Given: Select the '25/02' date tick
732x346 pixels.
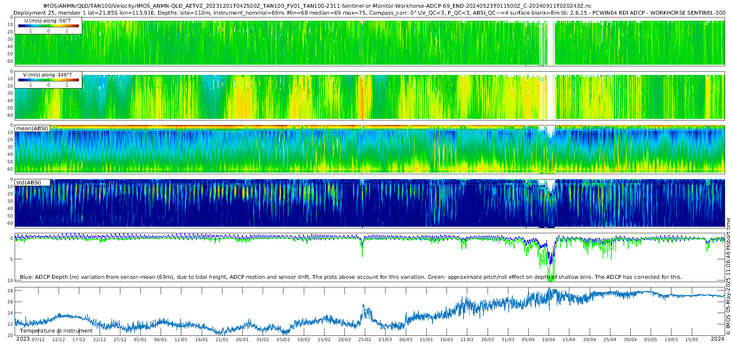Looking at the screenshot, I should point(365,340).
